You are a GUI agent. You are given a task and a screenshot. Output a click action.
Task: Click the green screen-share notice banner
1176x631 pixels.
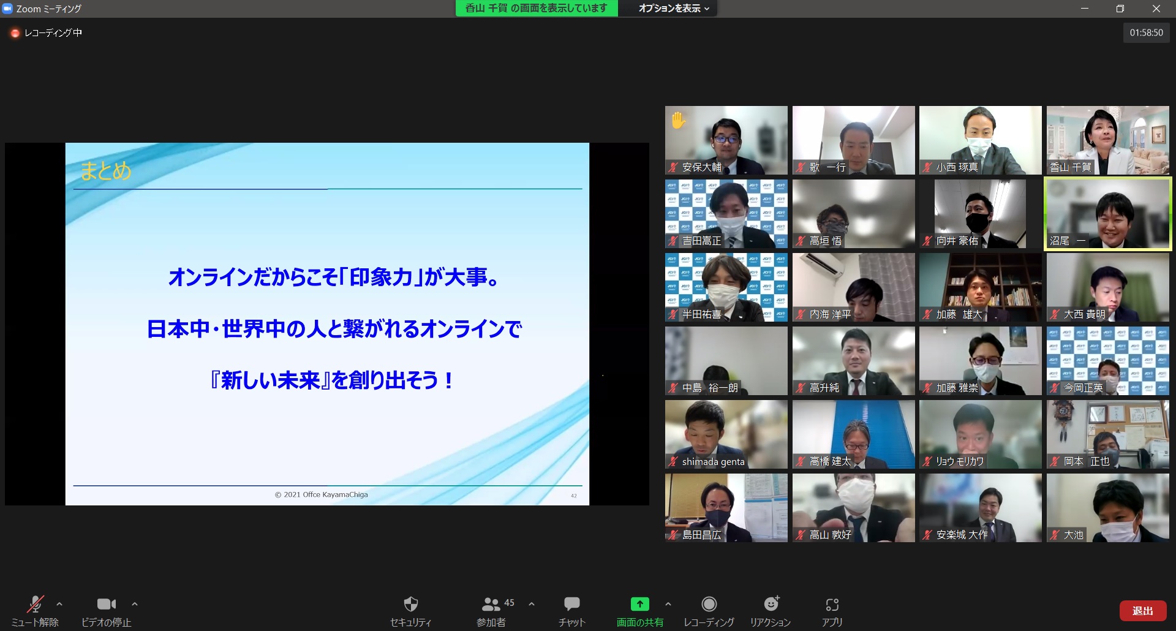tap(537, 9)
